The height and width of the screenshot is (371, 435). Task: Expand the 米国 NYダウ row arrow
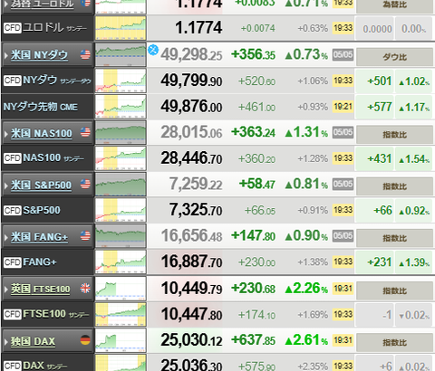click(6, 55)
